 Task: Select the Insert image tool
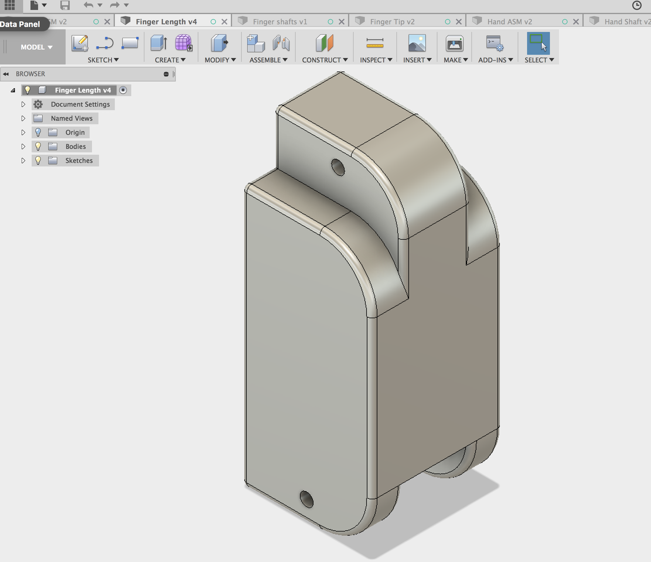pos(417,43)
